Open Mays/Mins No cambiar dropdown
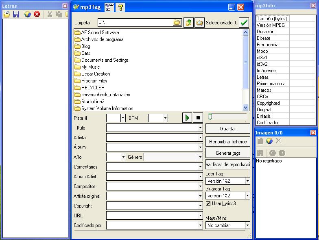This screenshot has height=240, width=319. point(247,225)
